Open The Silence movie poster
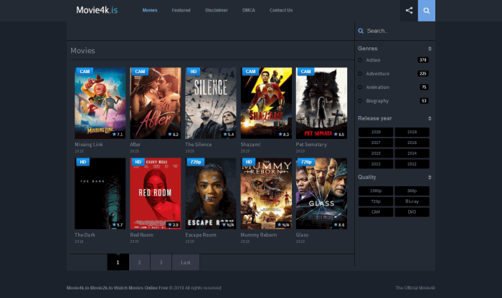Screen dimensions: 502x298 tap(211, 103)
